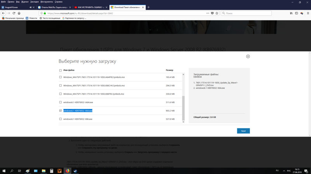Viewport: 311px width, 174px height.
Task: Select the windows6.1-KB976932-IA64.exe file name
Action: point(78,102)
